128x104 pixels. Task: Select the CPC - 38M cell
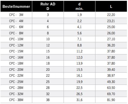pyautogui.click(x=16, y=100)
